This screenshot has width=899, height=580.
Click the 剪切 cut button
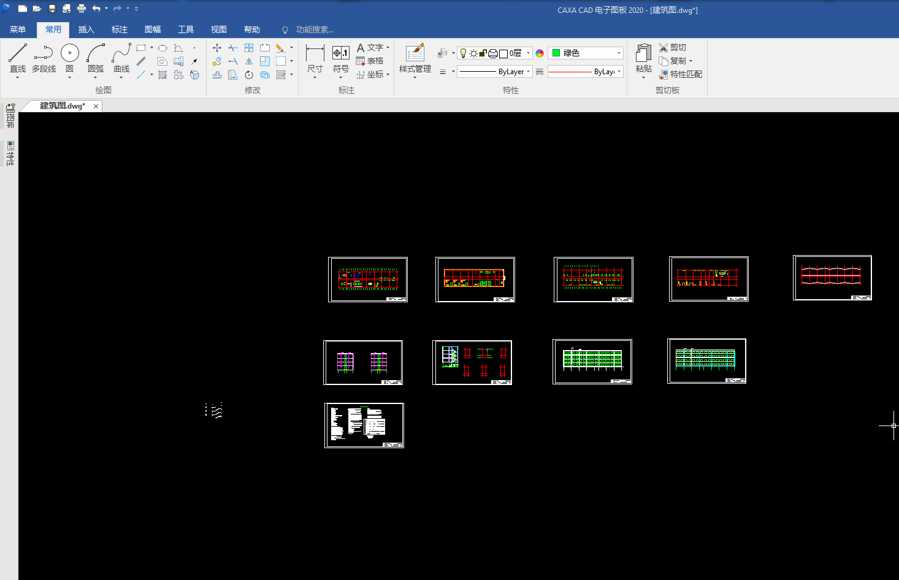click(x=673, y=47)
